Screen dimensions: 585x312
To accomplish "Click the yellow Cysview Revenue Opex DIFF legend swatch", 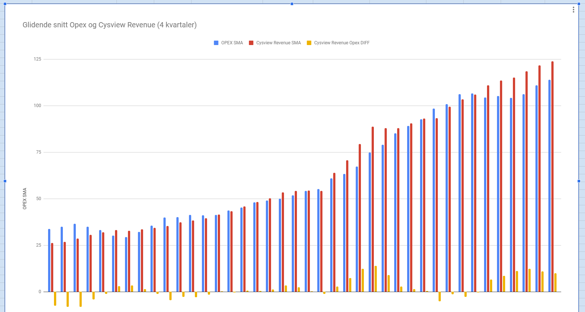I will coord(309,43).
